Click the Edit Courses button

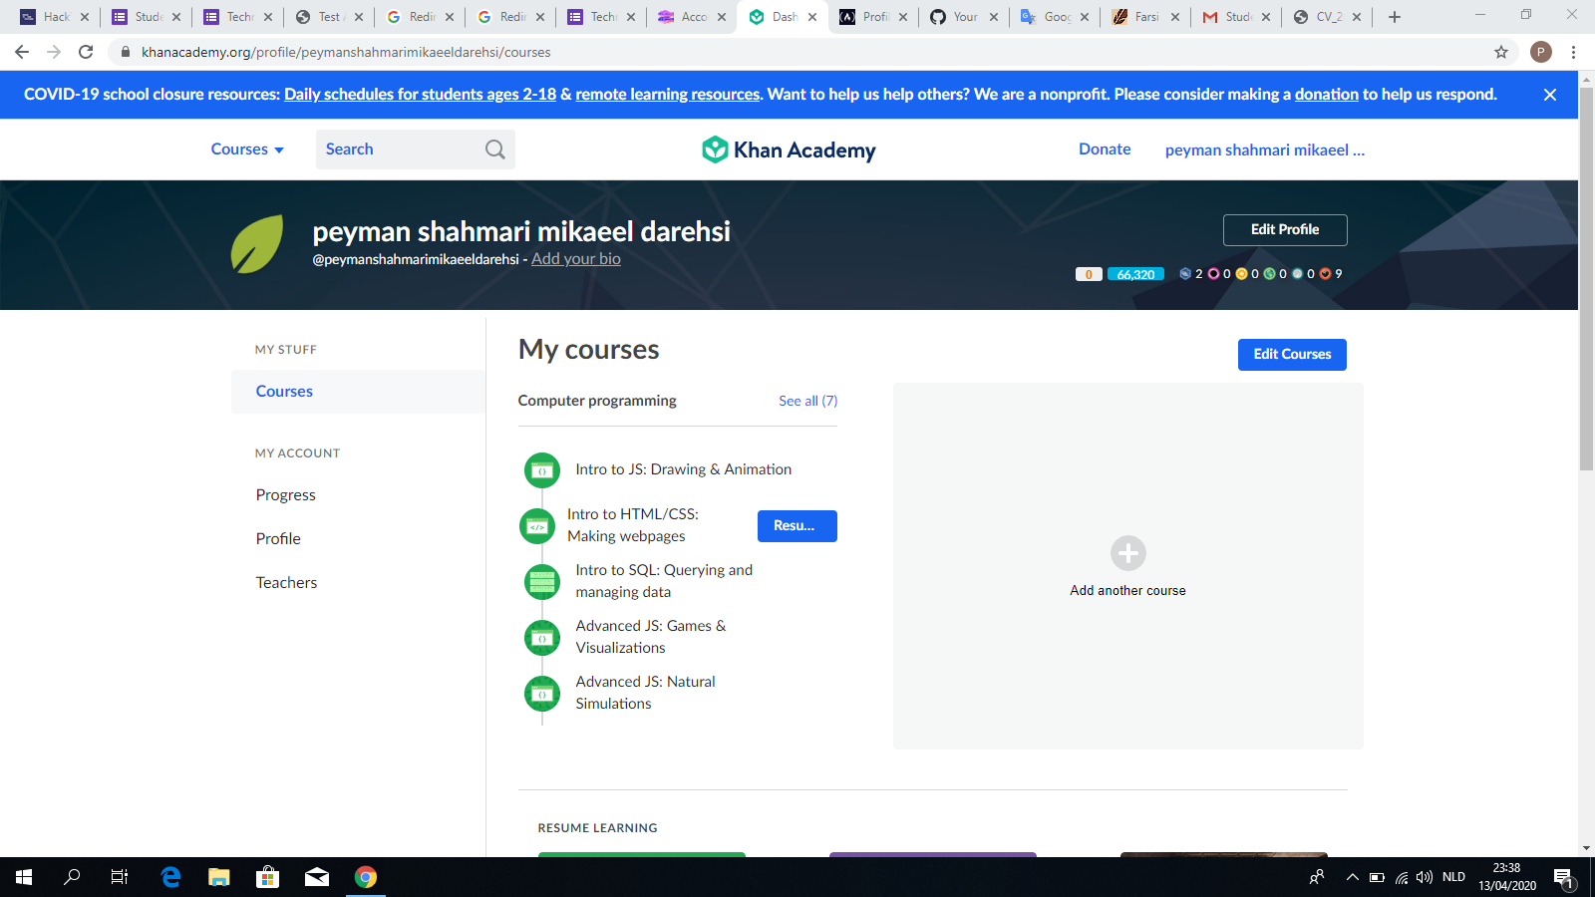point(1292,355)
